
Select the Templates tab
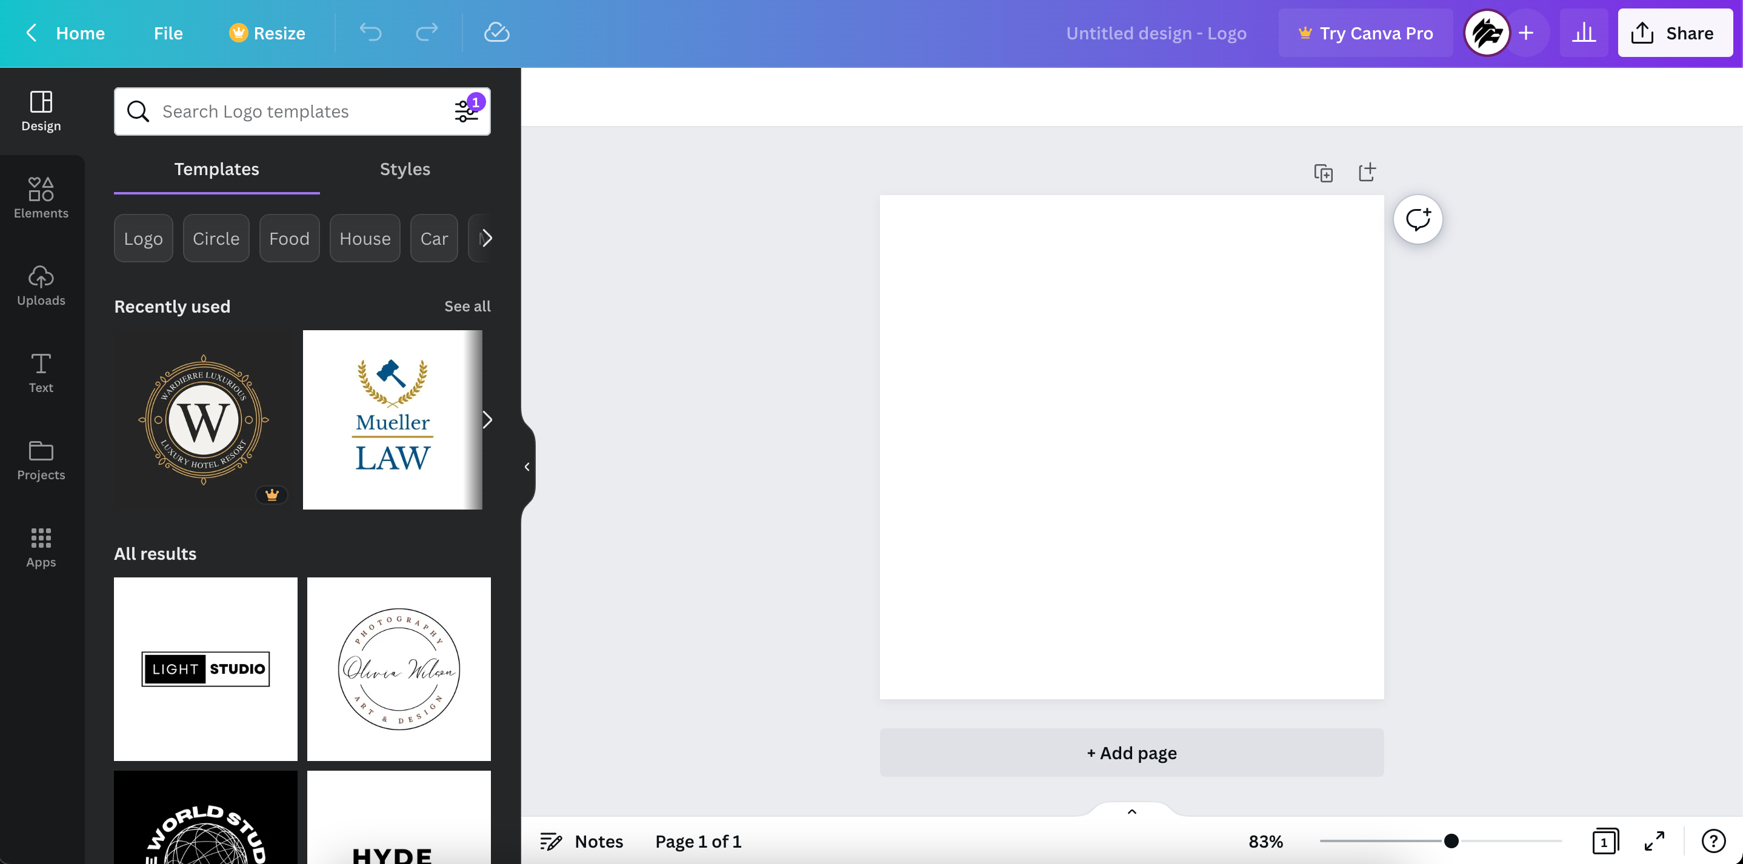217,169
